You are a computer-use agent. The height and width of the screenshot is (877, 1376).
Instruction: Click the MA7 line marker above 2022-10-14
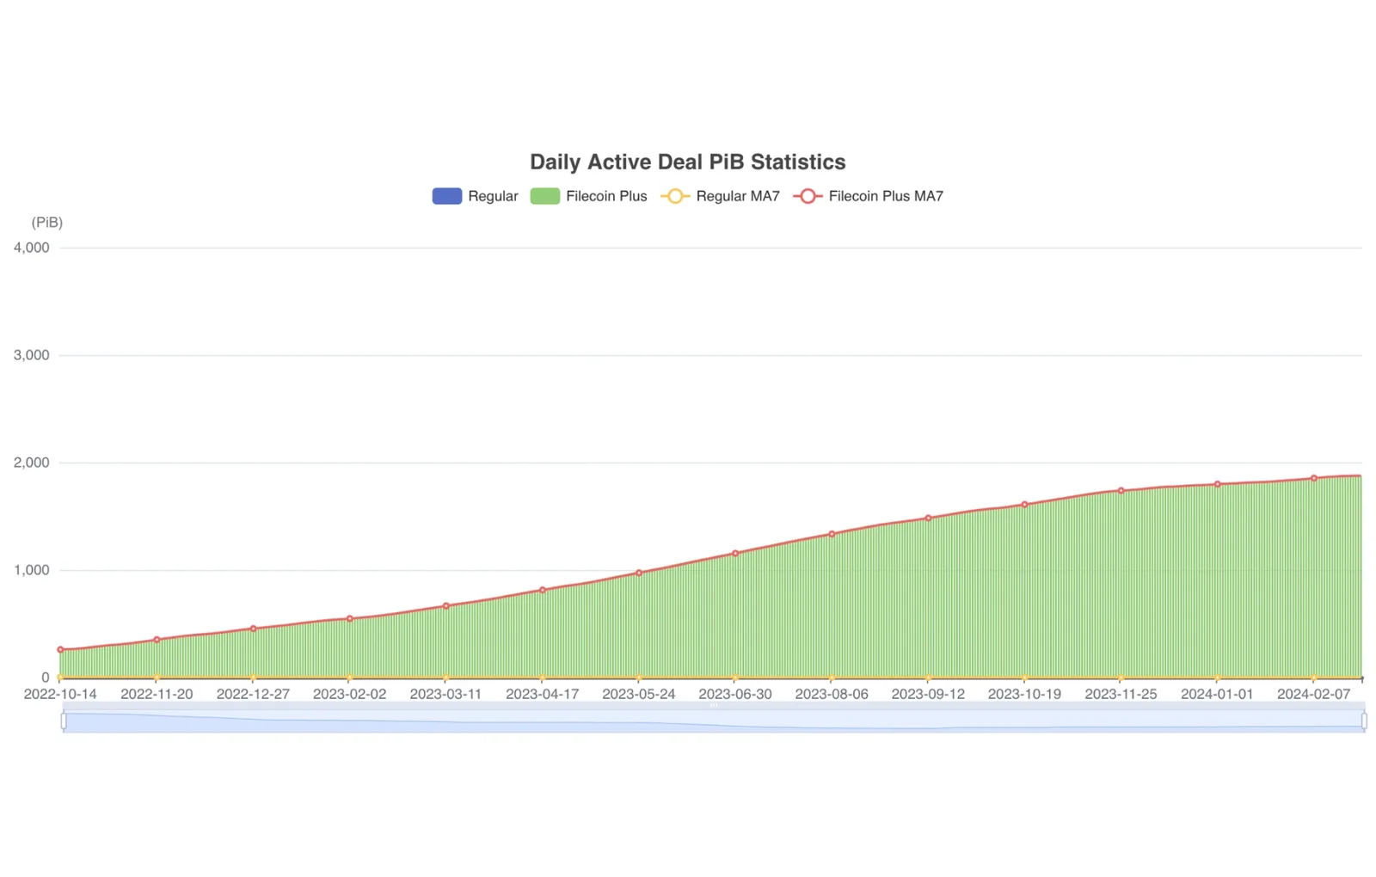click(60, 650)
